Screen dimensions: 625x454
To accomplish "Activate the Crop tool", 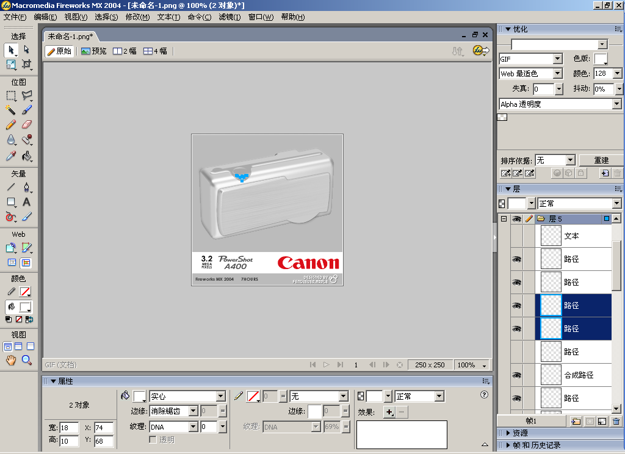I will tap(26, 64).
